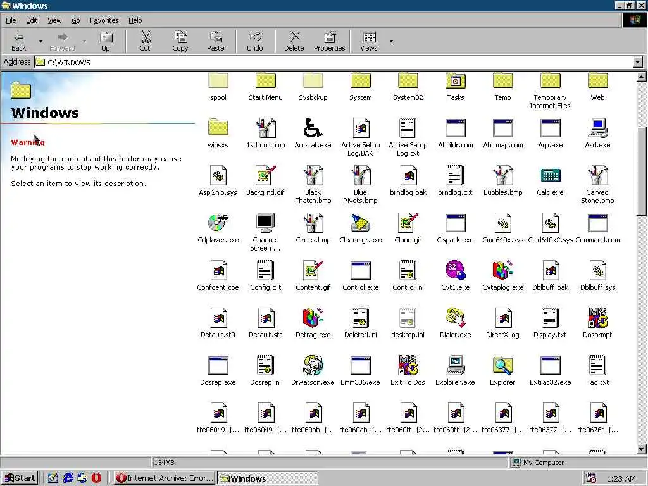
Task: Select the 1stboot.bmp icon
Action: tap(265, 128)
